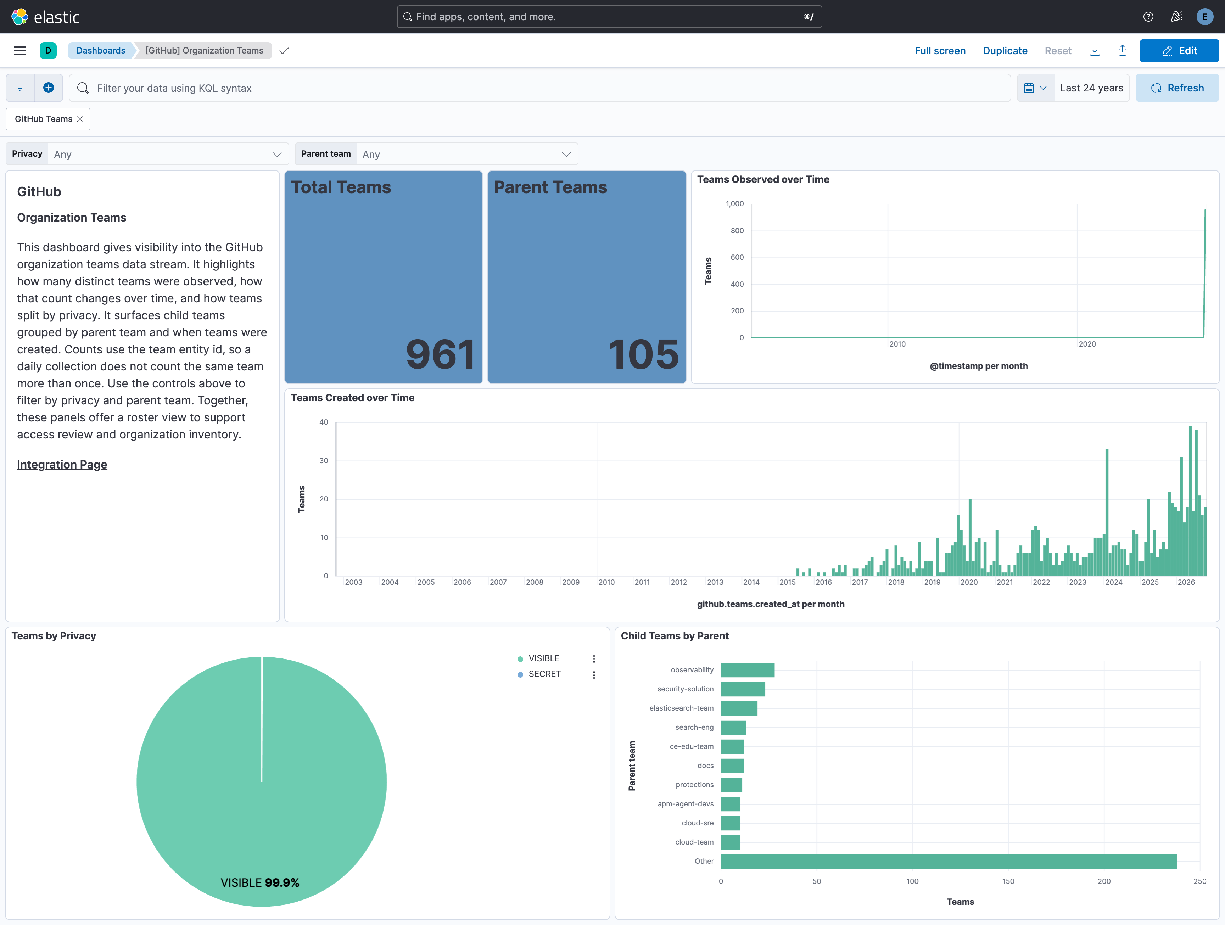Click the VISIBLE legend color dot

tap(520, 659)
